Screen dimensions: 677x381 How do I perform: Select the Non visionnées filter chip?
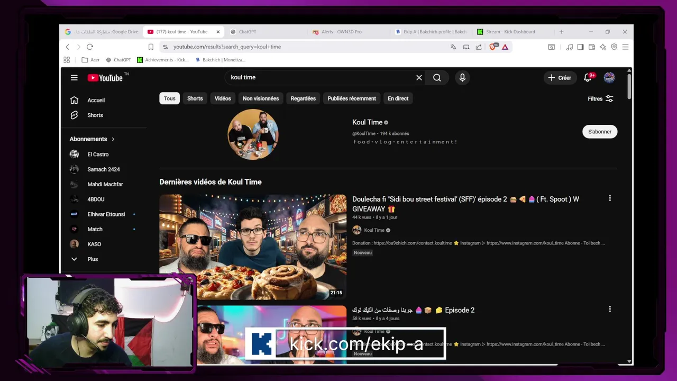click(x=261, y=98)
